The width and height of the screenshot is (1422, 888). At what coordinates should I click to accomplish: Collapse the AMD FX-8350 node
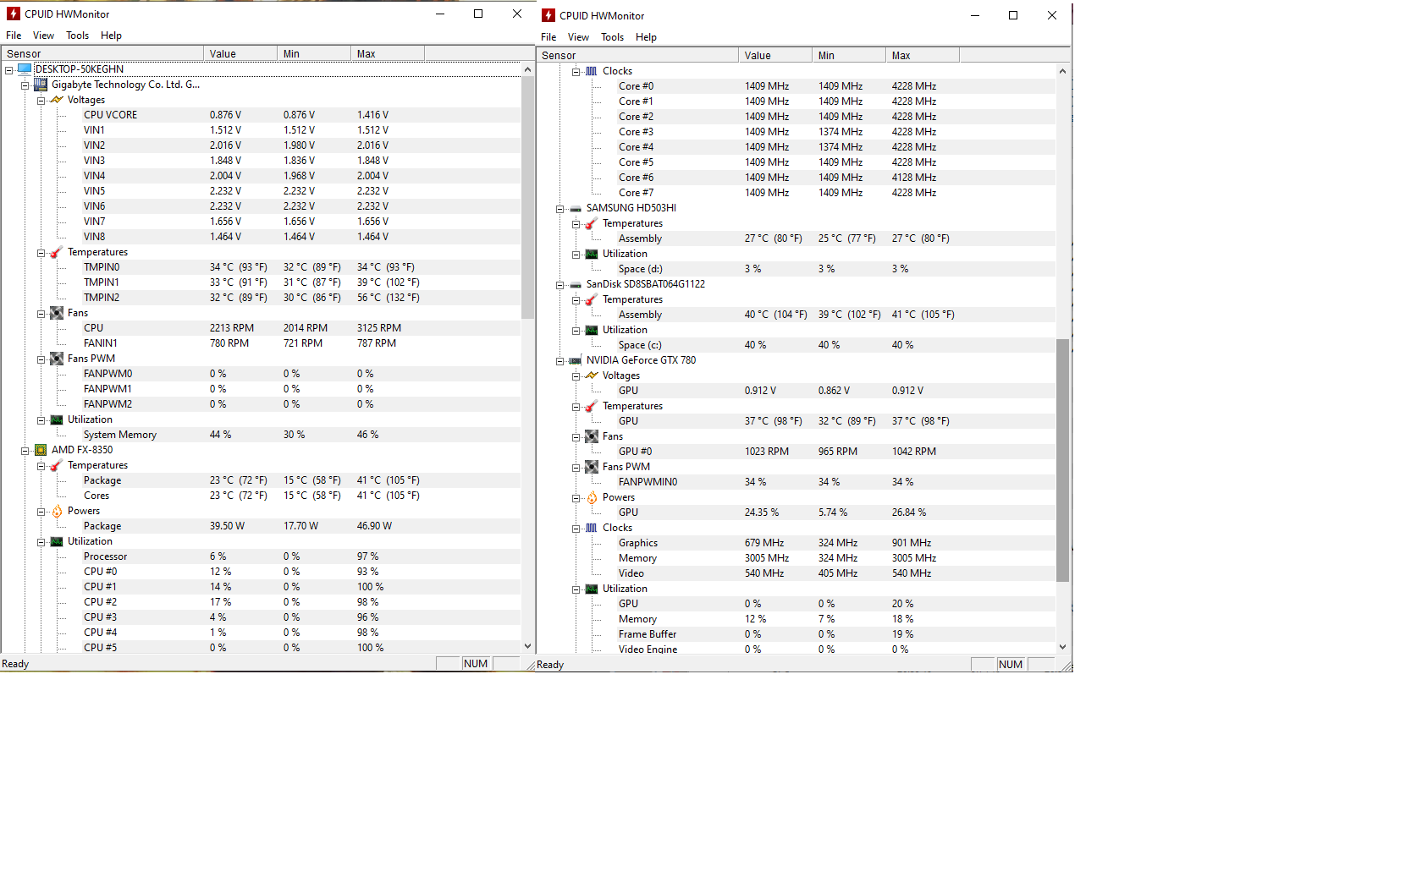(25, 451)
